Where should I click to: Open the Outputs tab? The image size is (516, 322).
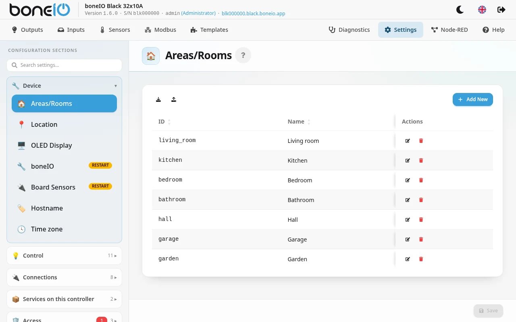tap(27, 30)
